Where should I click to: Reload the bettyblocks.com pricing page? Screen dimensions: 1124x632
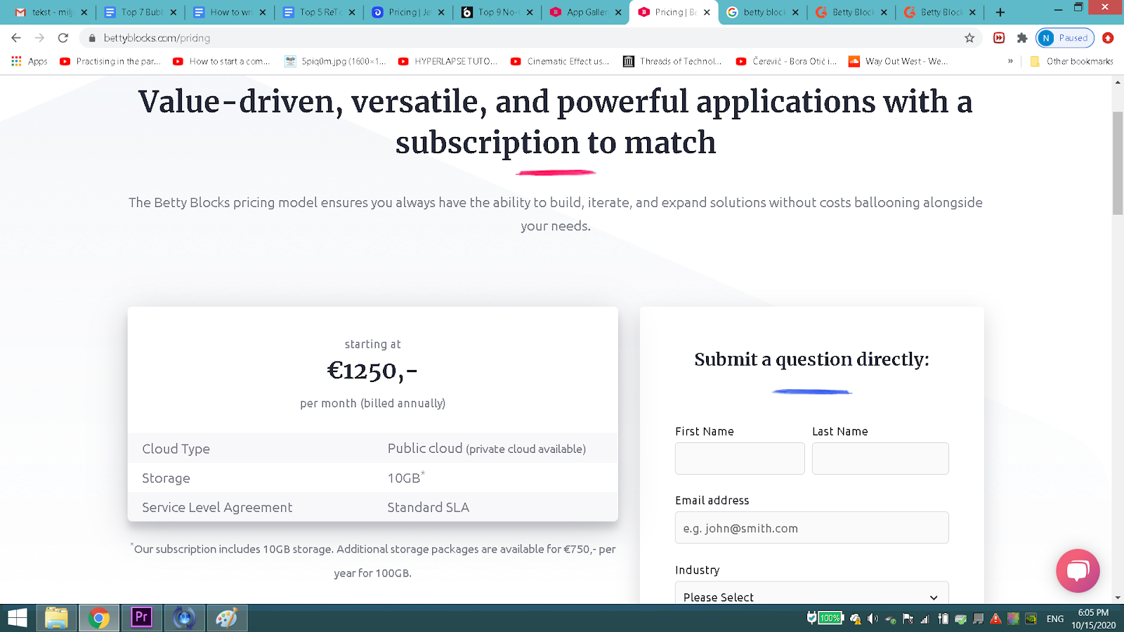pos(63,38)
